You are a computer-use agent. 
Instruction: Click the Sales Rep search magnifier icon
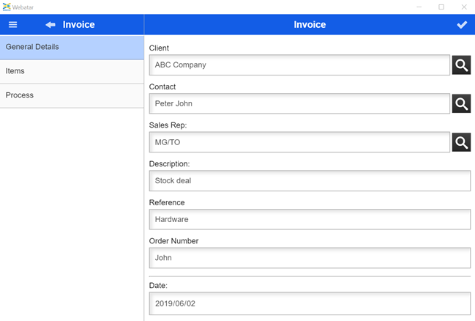[461, 142]
